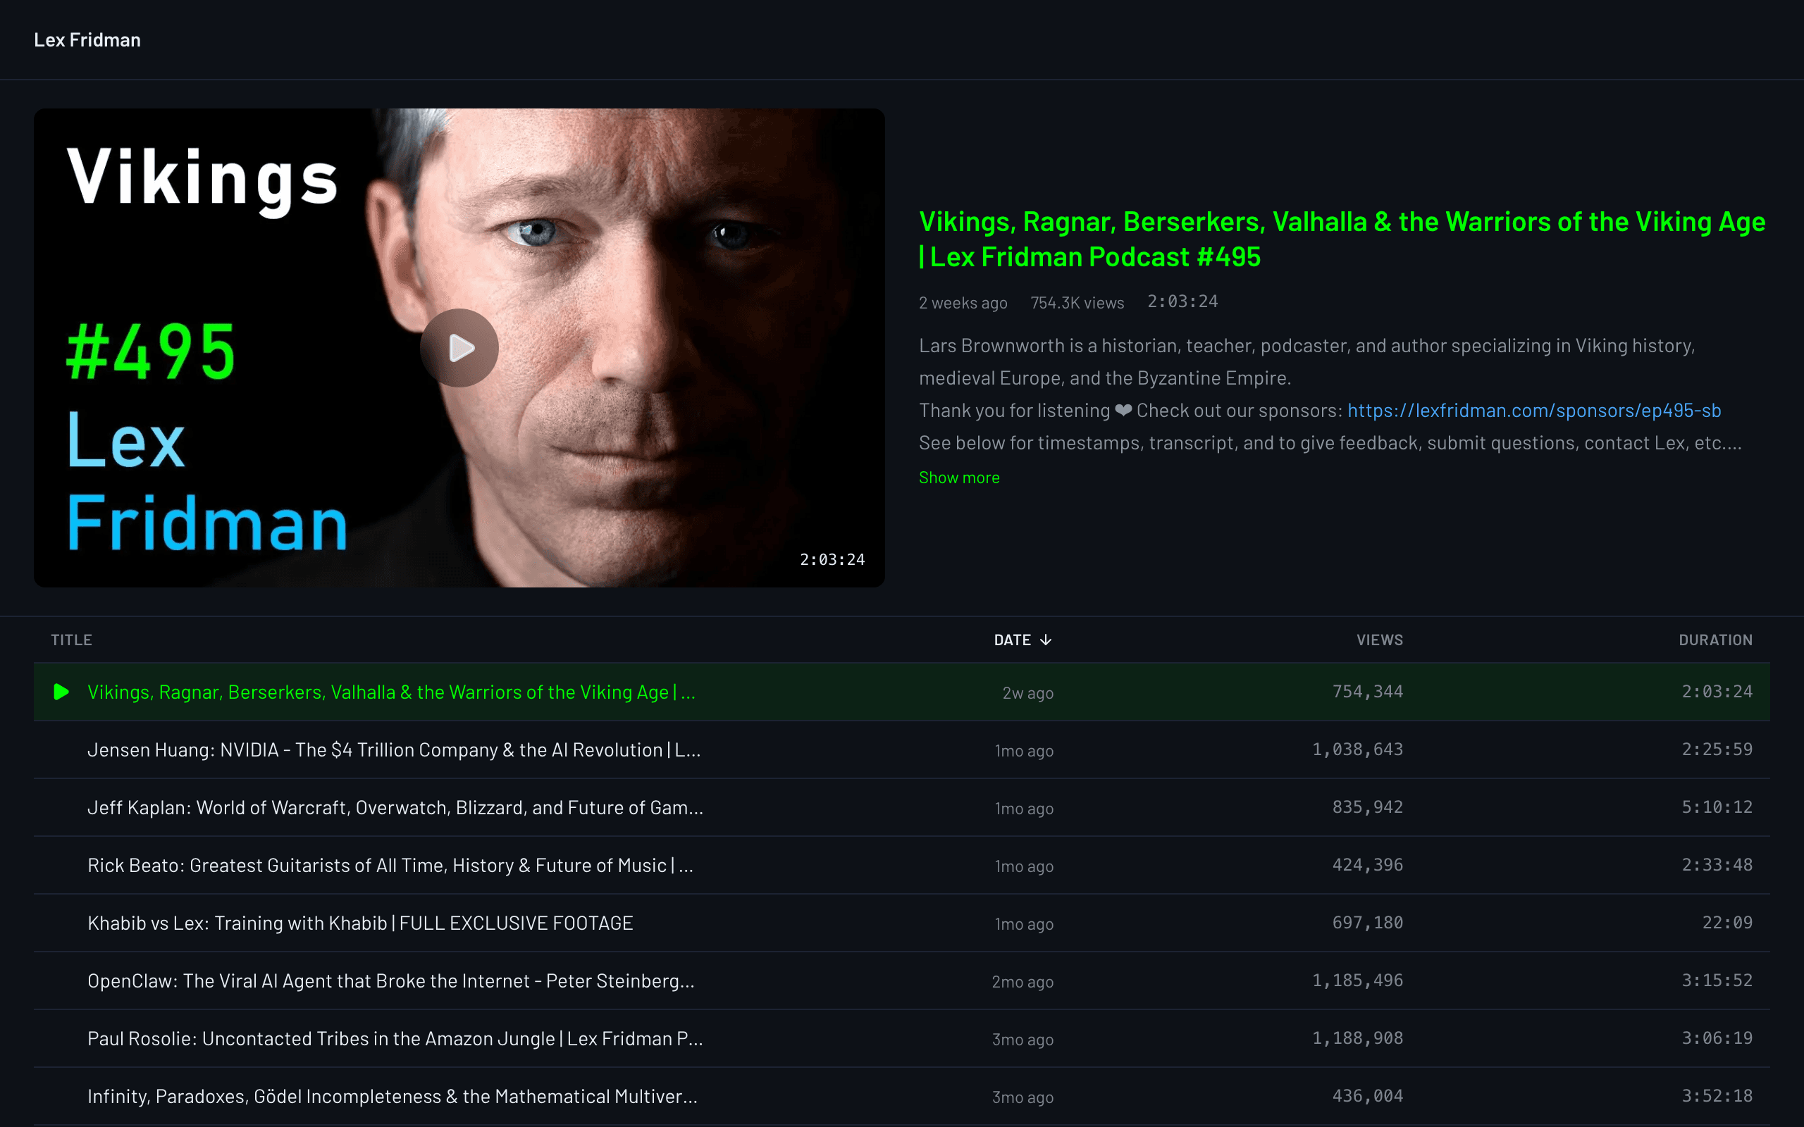Click the 2:03:24 duration badge on the thumbnail
The height and width of the screenshot is (1127, 1804).
832,559
